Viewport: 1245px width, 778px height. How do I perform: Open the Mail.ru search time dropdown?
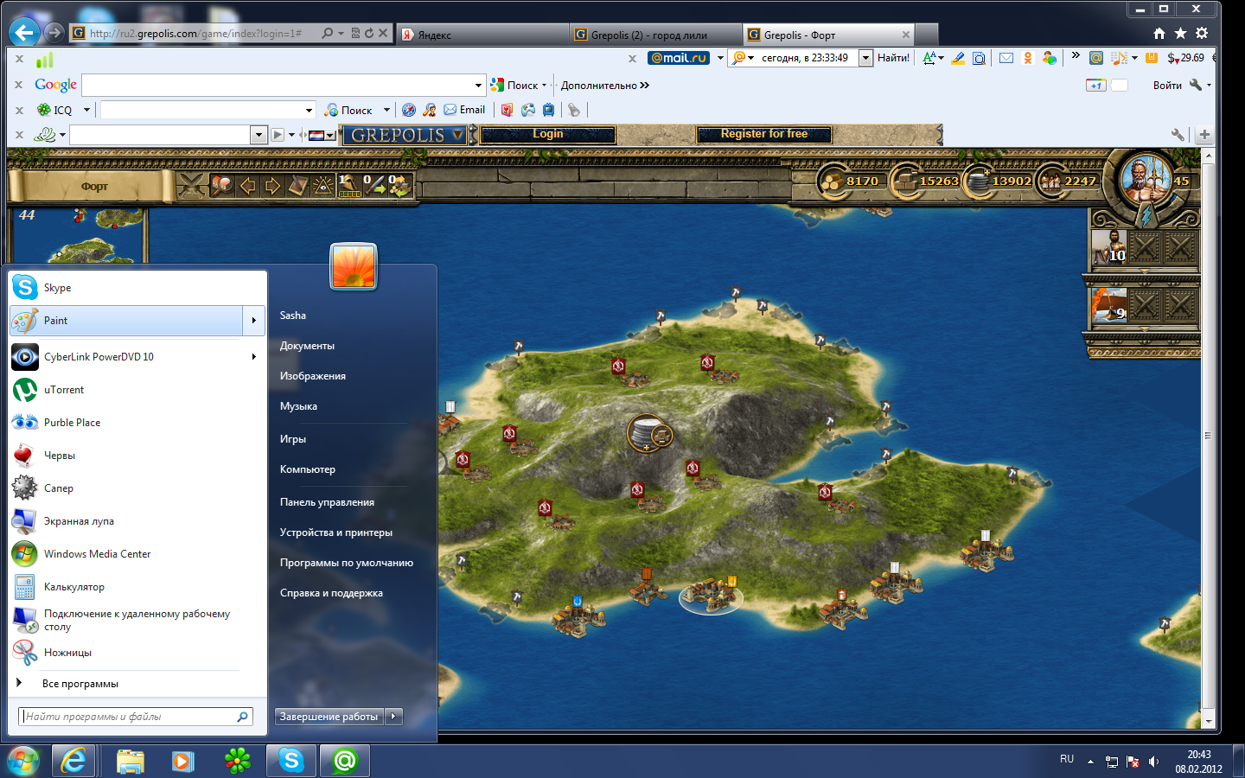click(865, 58)
